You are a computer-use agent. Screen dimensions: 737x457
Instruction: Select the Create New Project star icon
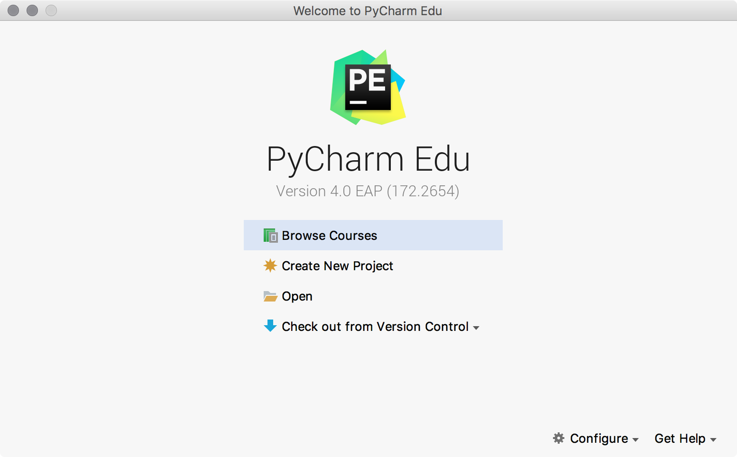coord(270,265)
